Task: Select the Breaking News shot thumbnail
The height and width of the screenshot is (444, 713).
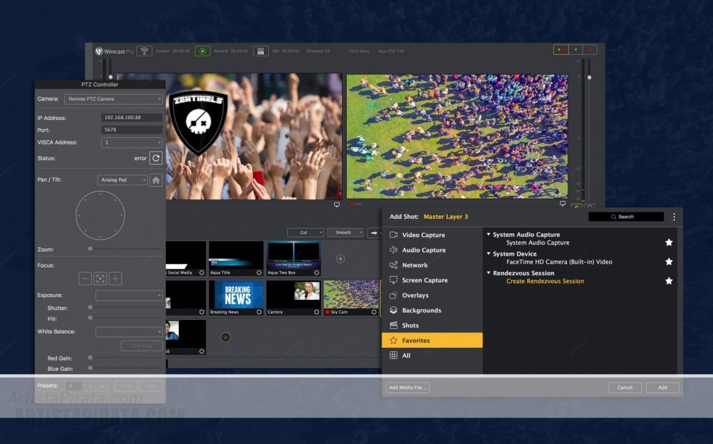Action: pos(237,298)
